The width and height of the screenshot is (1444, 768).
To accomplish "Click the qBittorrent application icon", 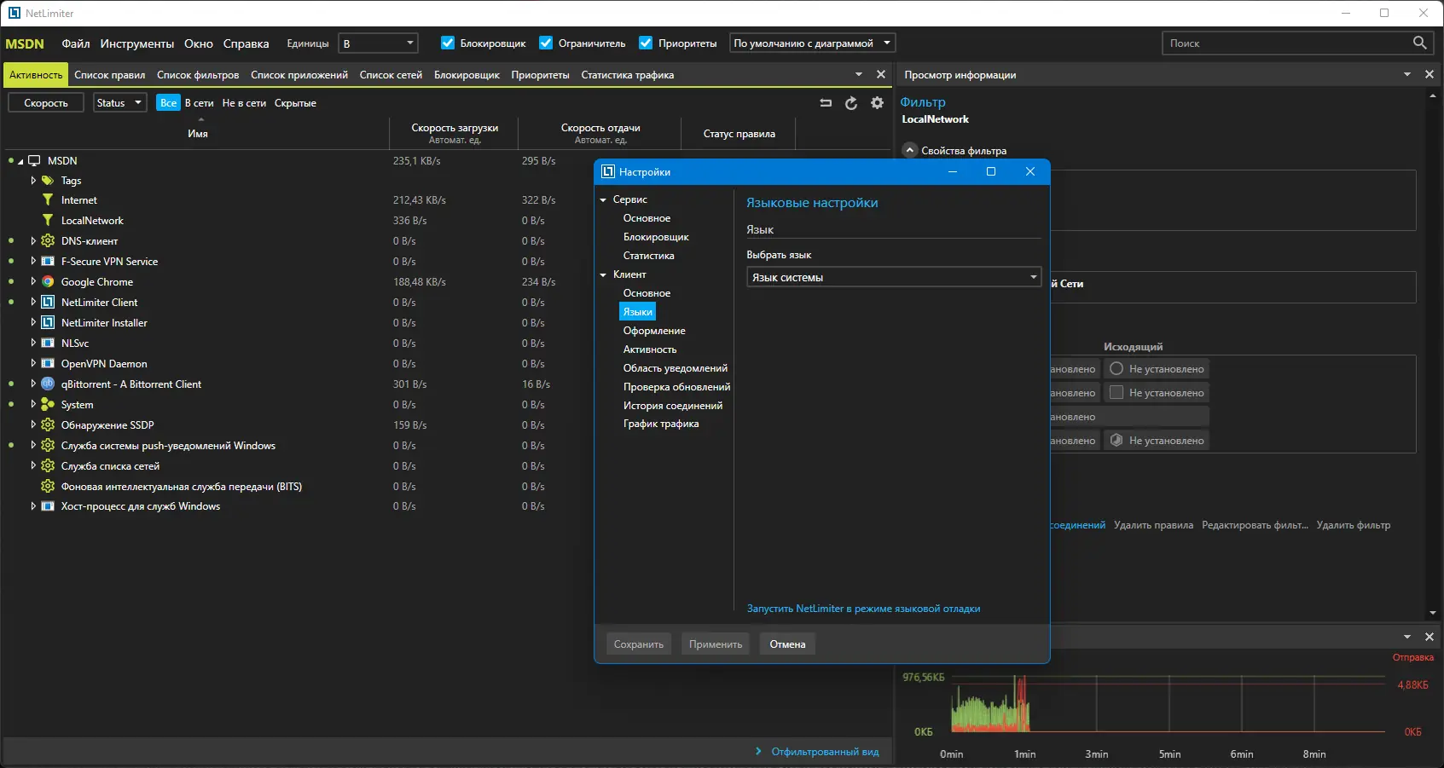I will 49,384.
